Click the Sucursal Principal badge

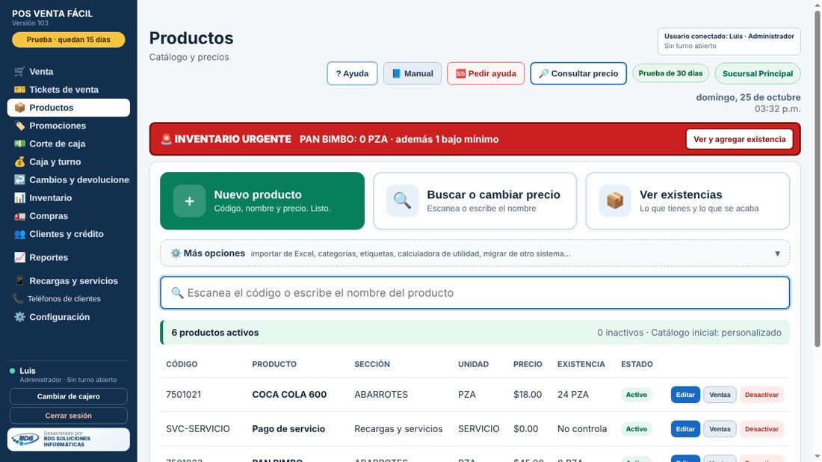758,73
